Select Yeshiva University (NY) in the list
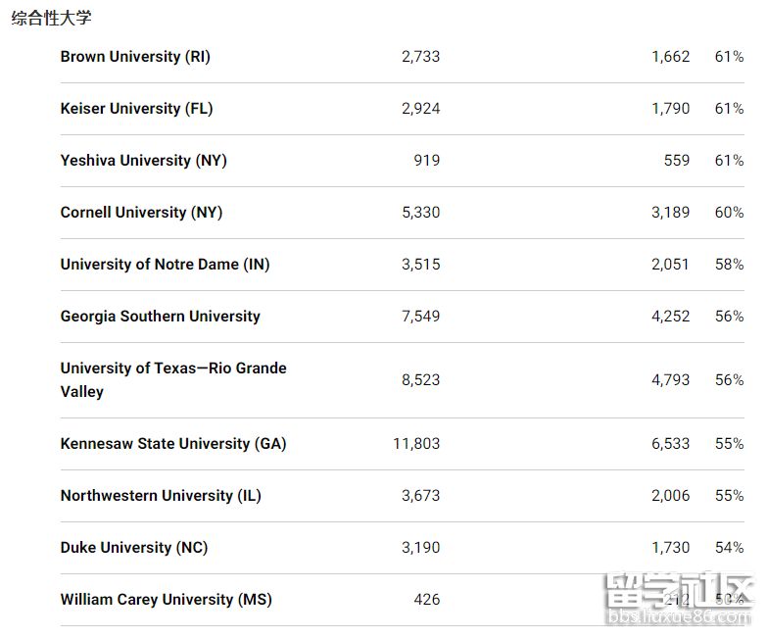 (143, 161)
